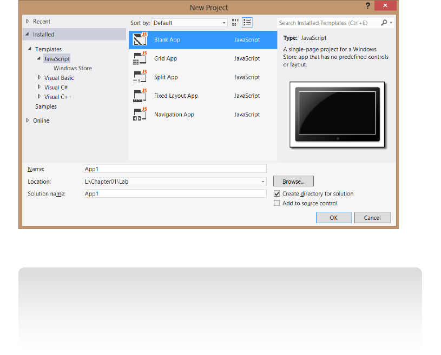Collapse the JavaScript tree node

click(39, 58)
